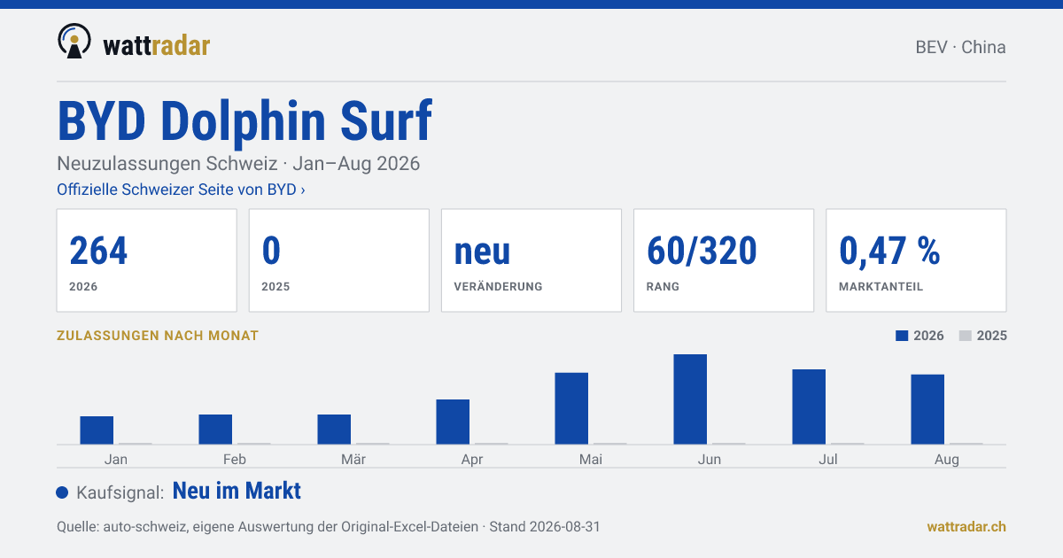The width and height of the screenshot is (1063, 558).
Task: Visit wattradar.ch footer link
Action: pyautogui.click(x=966, y=526)
